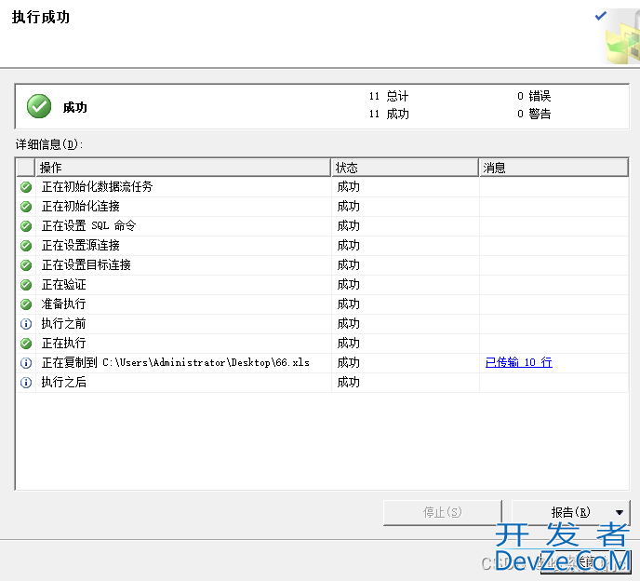Click the 执行成功 title heading
The height and width of the screenshot is (581, 640).
pos(41,17)
